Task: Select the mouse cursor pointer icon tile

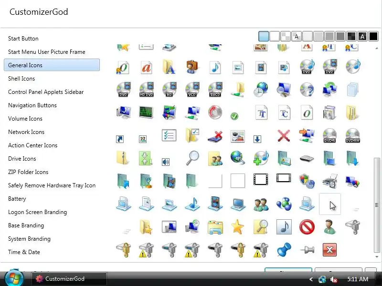Action: pos(330,204)
